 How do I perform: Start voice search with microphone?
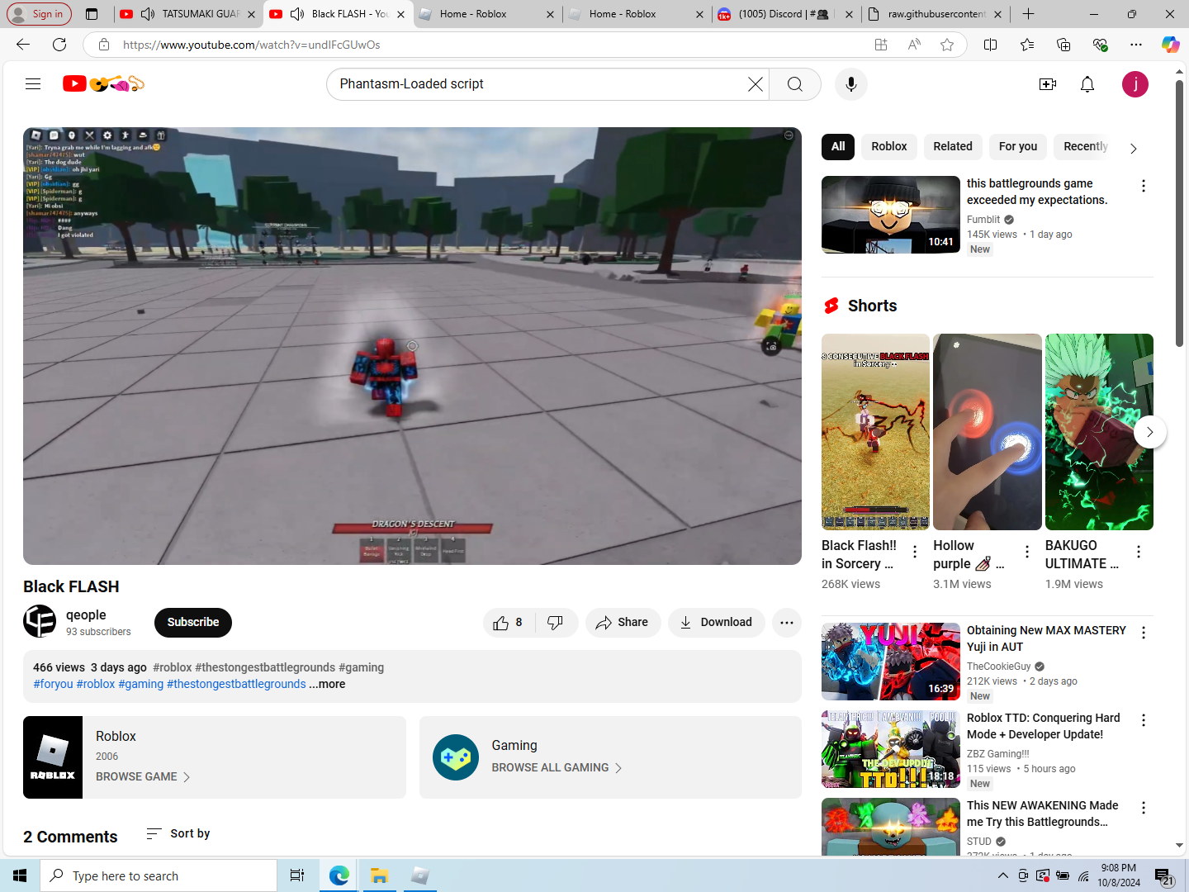tap(851, 84)
